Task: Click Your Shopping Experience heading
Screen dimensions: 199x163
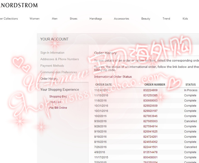Action: point(60,90)
